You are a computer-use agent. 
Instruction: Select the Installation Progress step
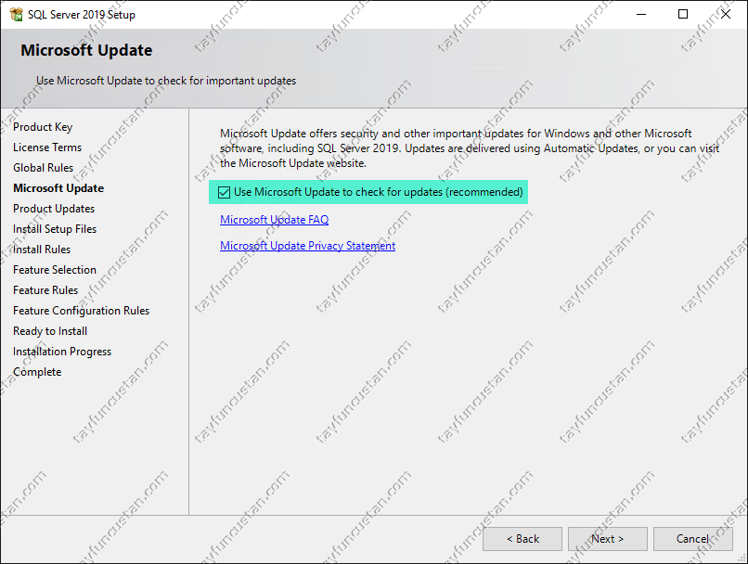coord(62,352)
